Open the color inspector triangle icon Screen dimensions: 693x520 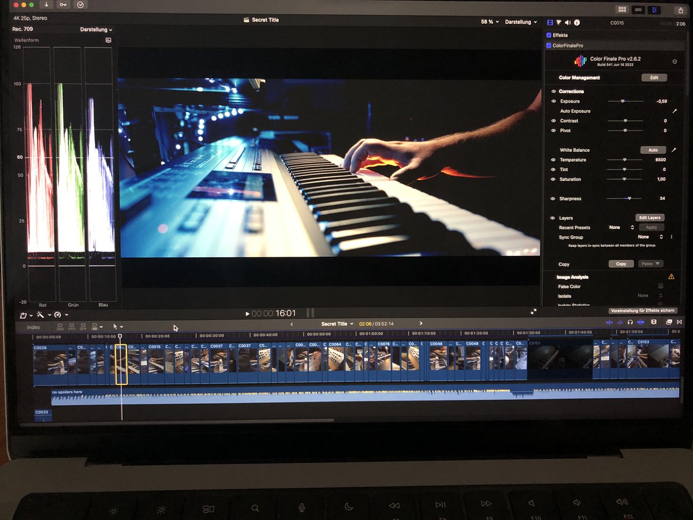click(x=558, y=23)
